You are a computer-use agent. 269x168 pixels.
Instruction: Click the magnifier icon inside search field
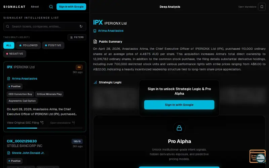[7, 27]
